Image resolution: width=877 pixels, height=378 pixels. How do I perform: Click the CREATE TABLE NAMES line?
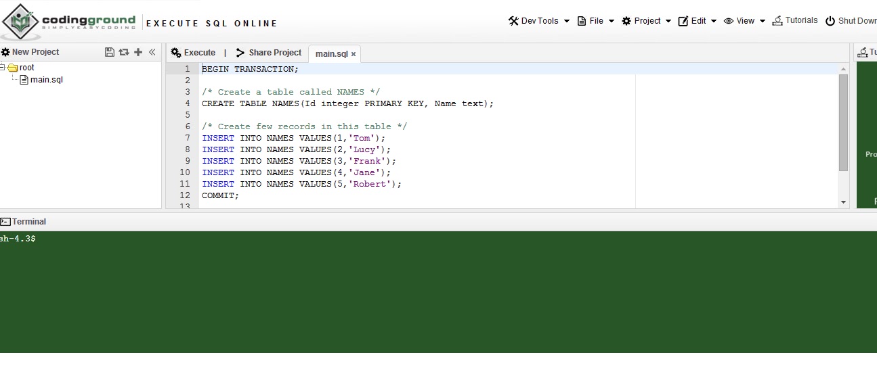348,103
